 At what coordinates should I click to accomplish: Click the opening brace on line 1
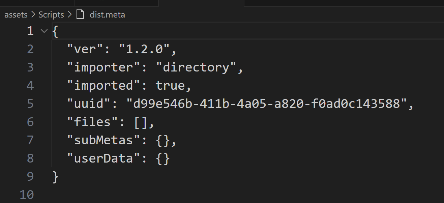coord(56,31)
